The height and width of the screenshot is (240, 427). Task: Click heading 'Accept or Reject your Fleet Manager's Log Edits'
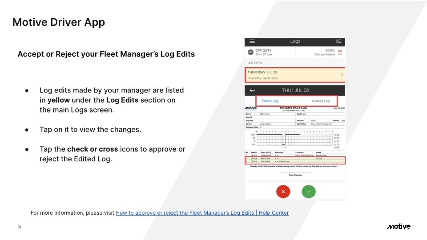click(x=106, y=54)
